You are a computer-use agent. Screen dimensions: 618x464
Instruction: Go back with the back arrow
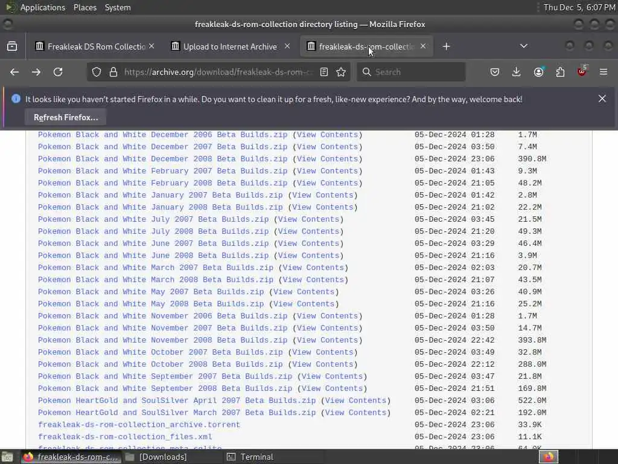pos(14,72)
